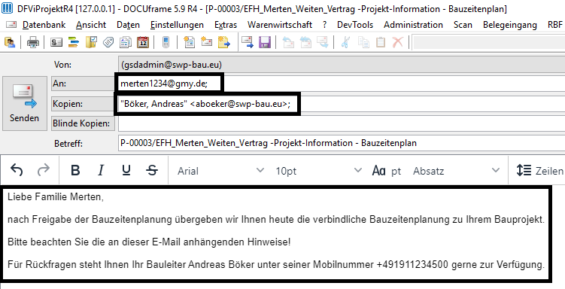
Task: Click the new document with star icon
Action: tap(189, 42)
